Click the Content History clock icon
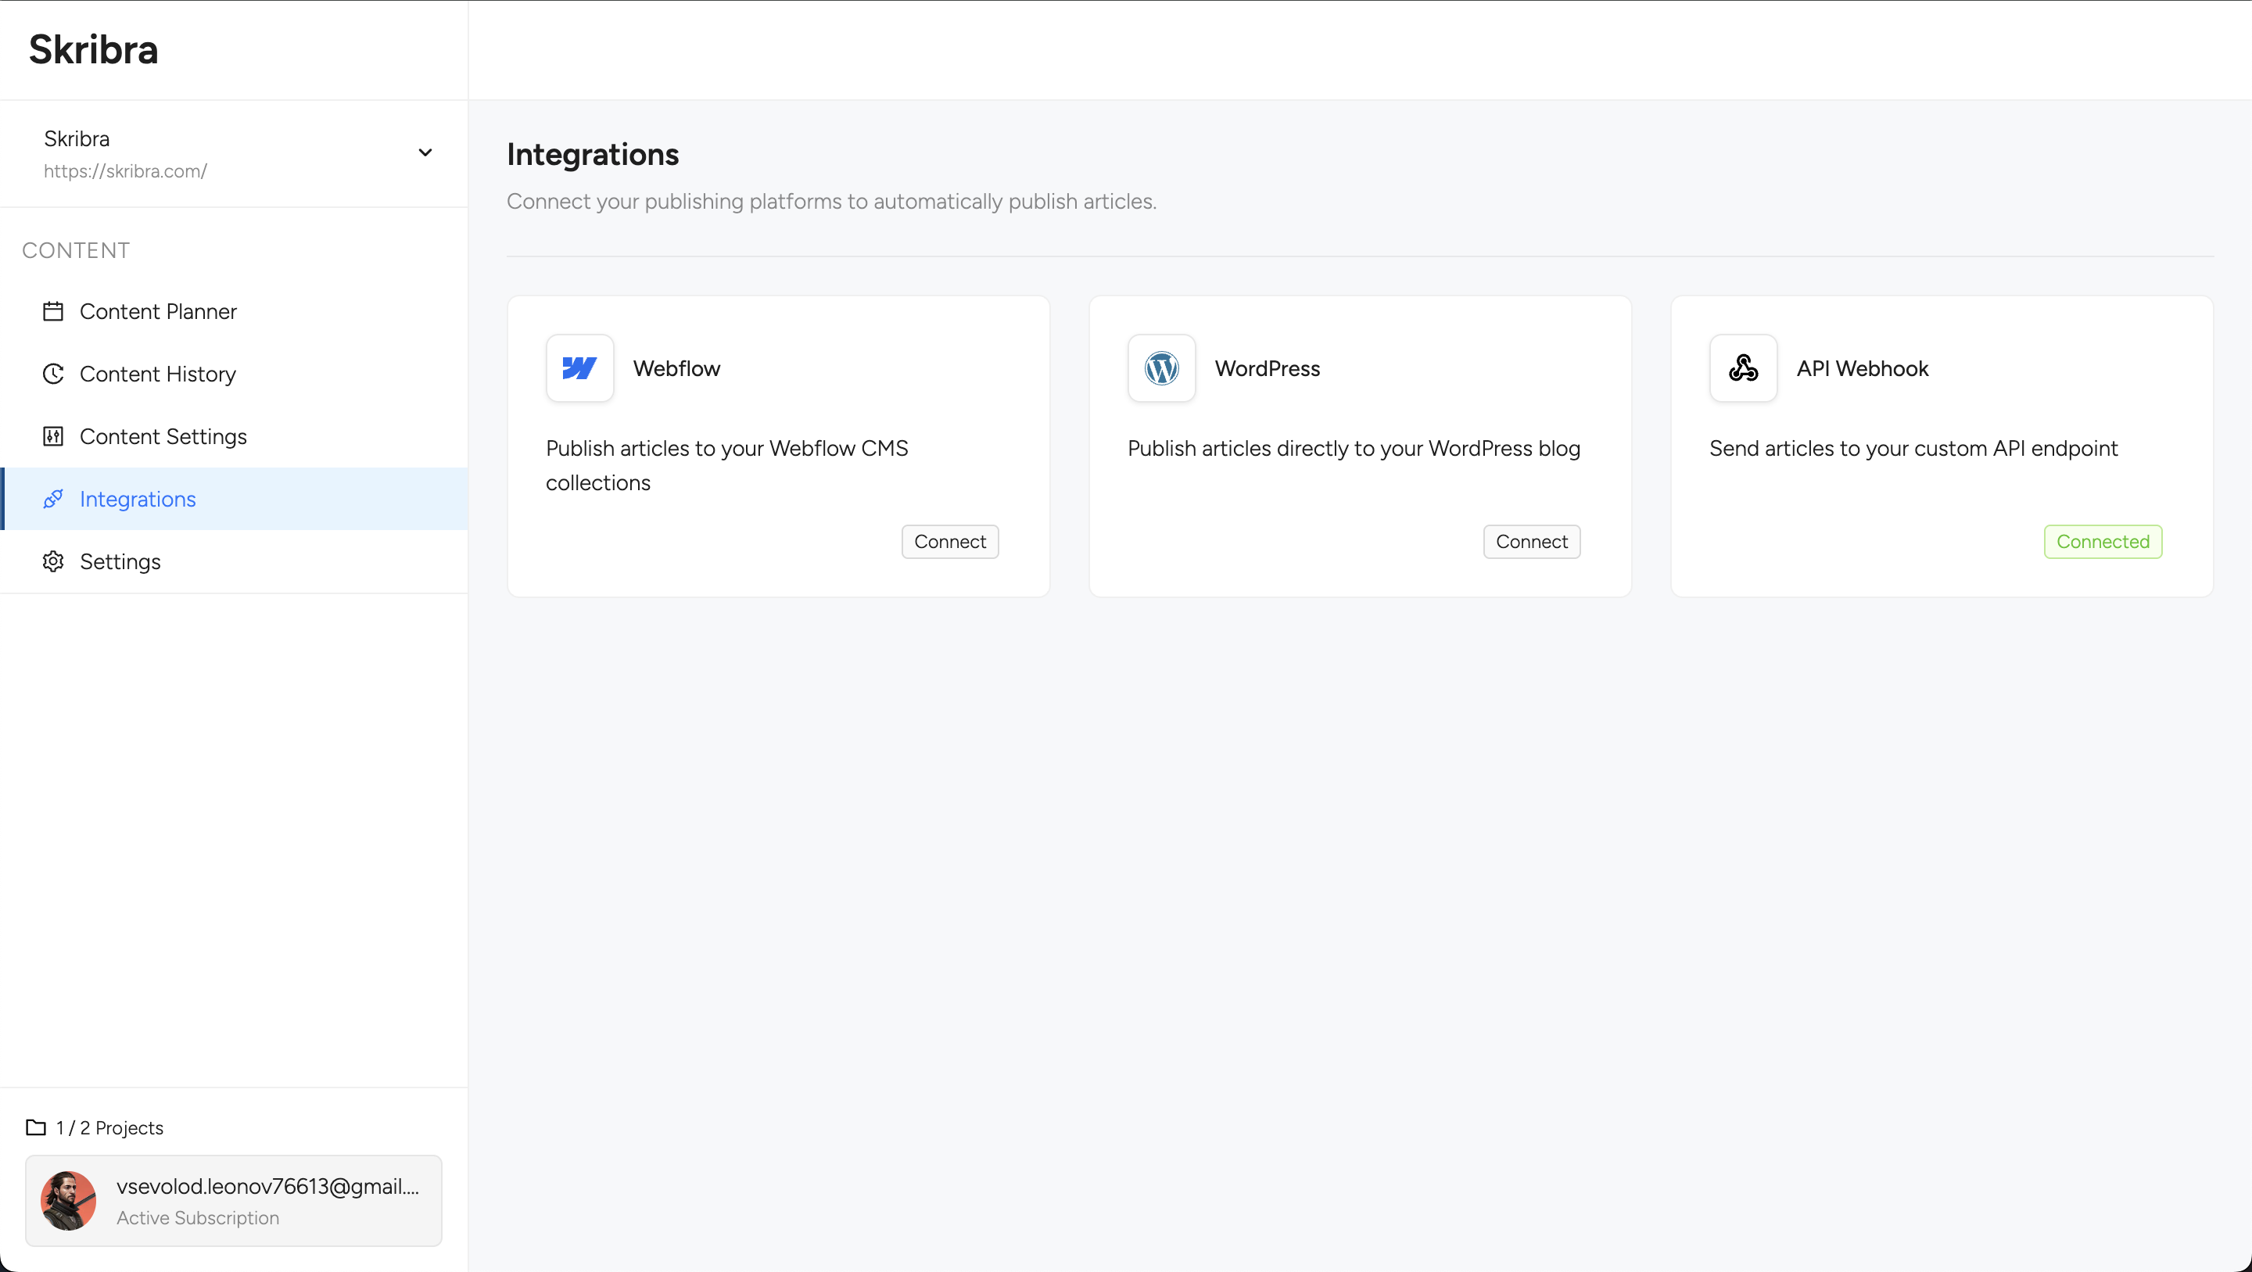The height and width of the screenshot is (1272, 2252). coord(53,374)
